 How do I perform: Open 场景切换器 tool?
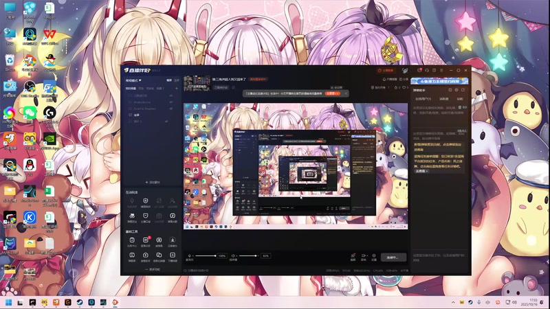click(x=159, y=257)
